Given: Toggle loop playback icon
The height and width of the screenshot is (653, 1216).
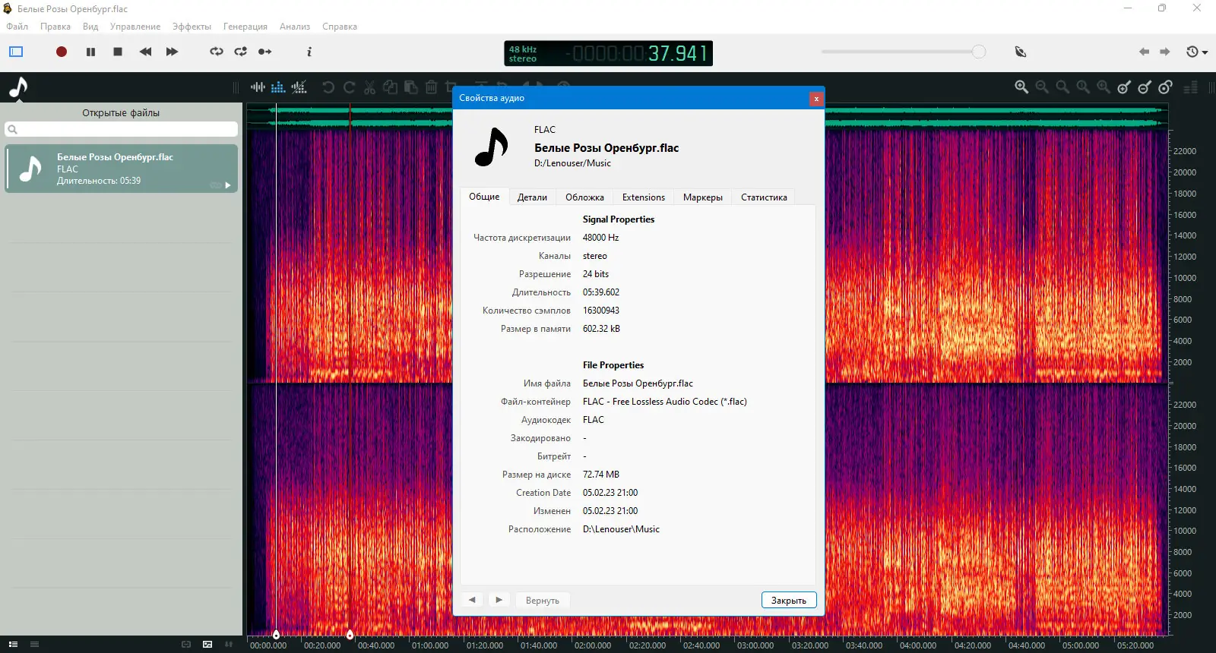Looking at the screenshot, I should [x=217, y=52].
